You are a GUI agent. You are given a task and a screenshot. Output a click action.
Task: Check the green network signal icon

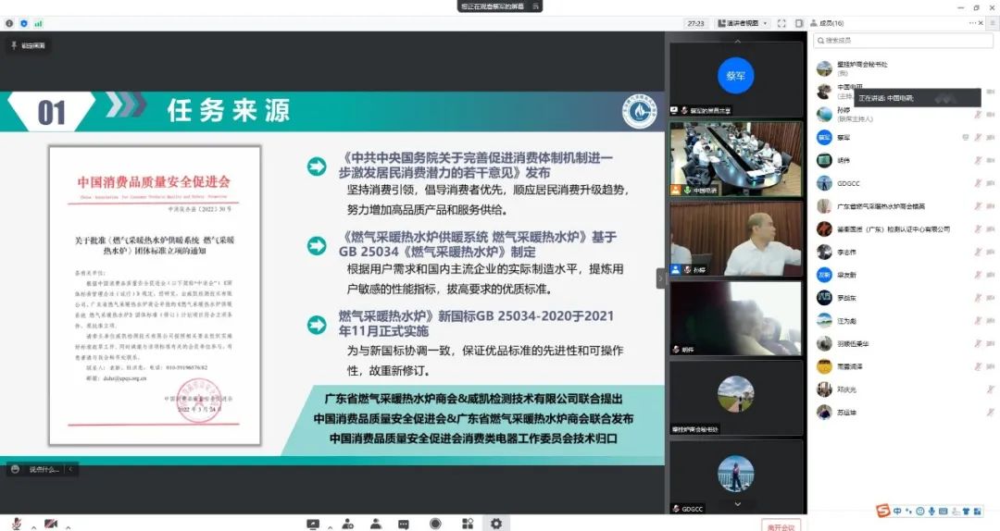(38, 23)
